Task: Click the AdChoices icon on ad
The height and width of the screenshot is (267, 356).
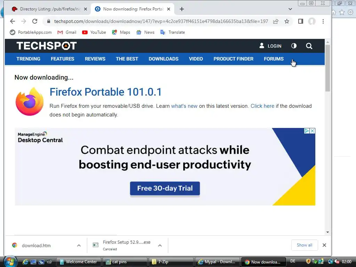Action: 307,131
